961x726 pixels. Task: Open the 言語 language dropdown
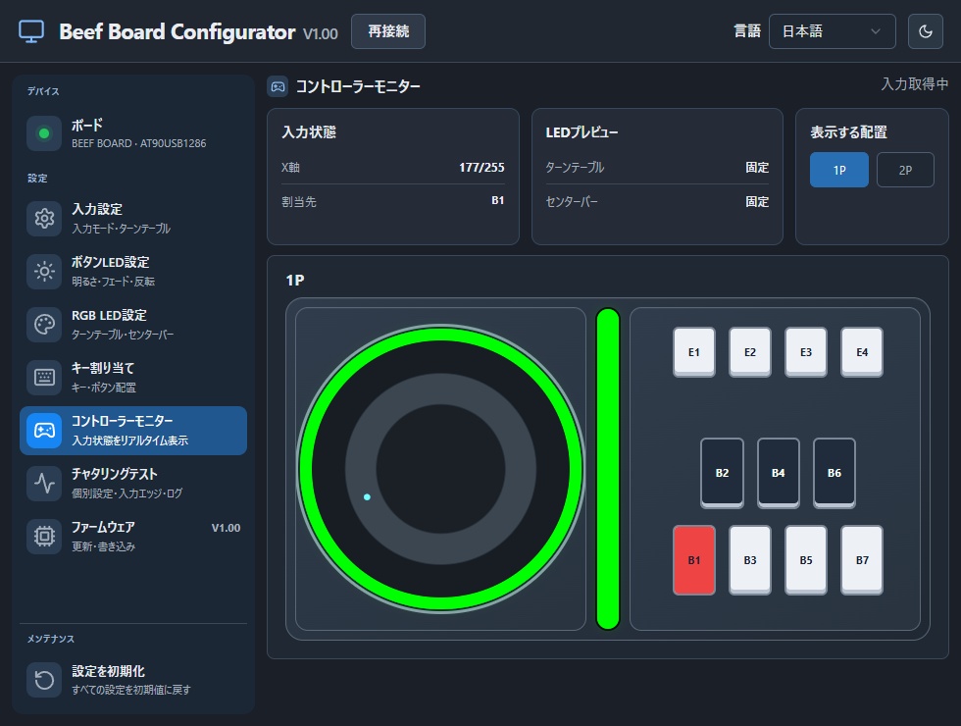coord(832,31)
